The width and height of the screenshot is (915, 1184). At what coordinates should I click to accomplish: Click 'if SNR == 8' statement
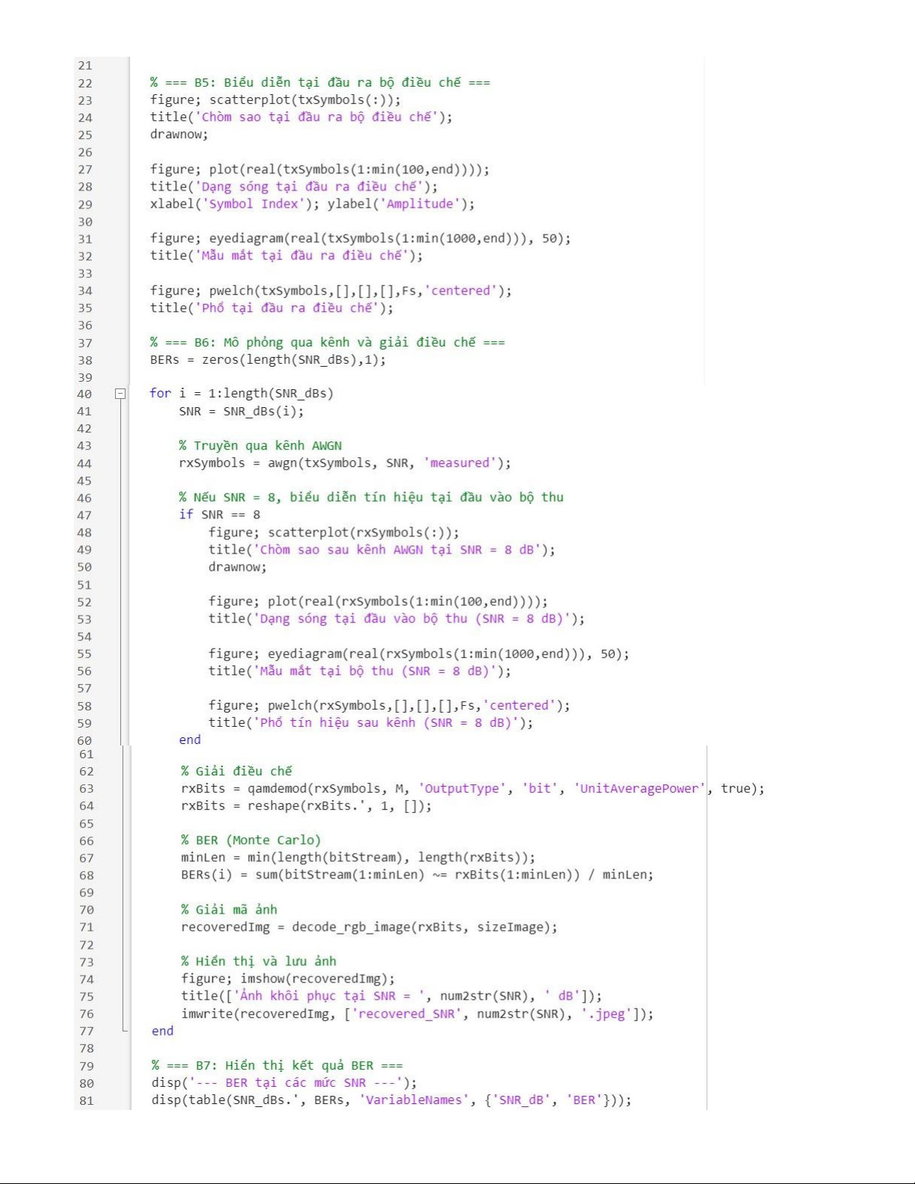point(220,514)
